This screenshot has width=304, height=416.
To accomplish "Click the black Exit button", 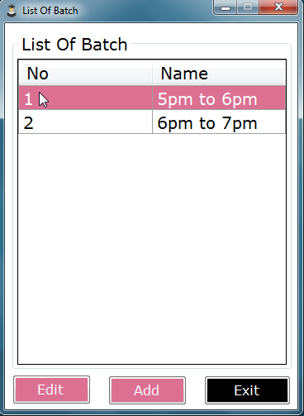I will pyautogui.click(x=247, y=390).
